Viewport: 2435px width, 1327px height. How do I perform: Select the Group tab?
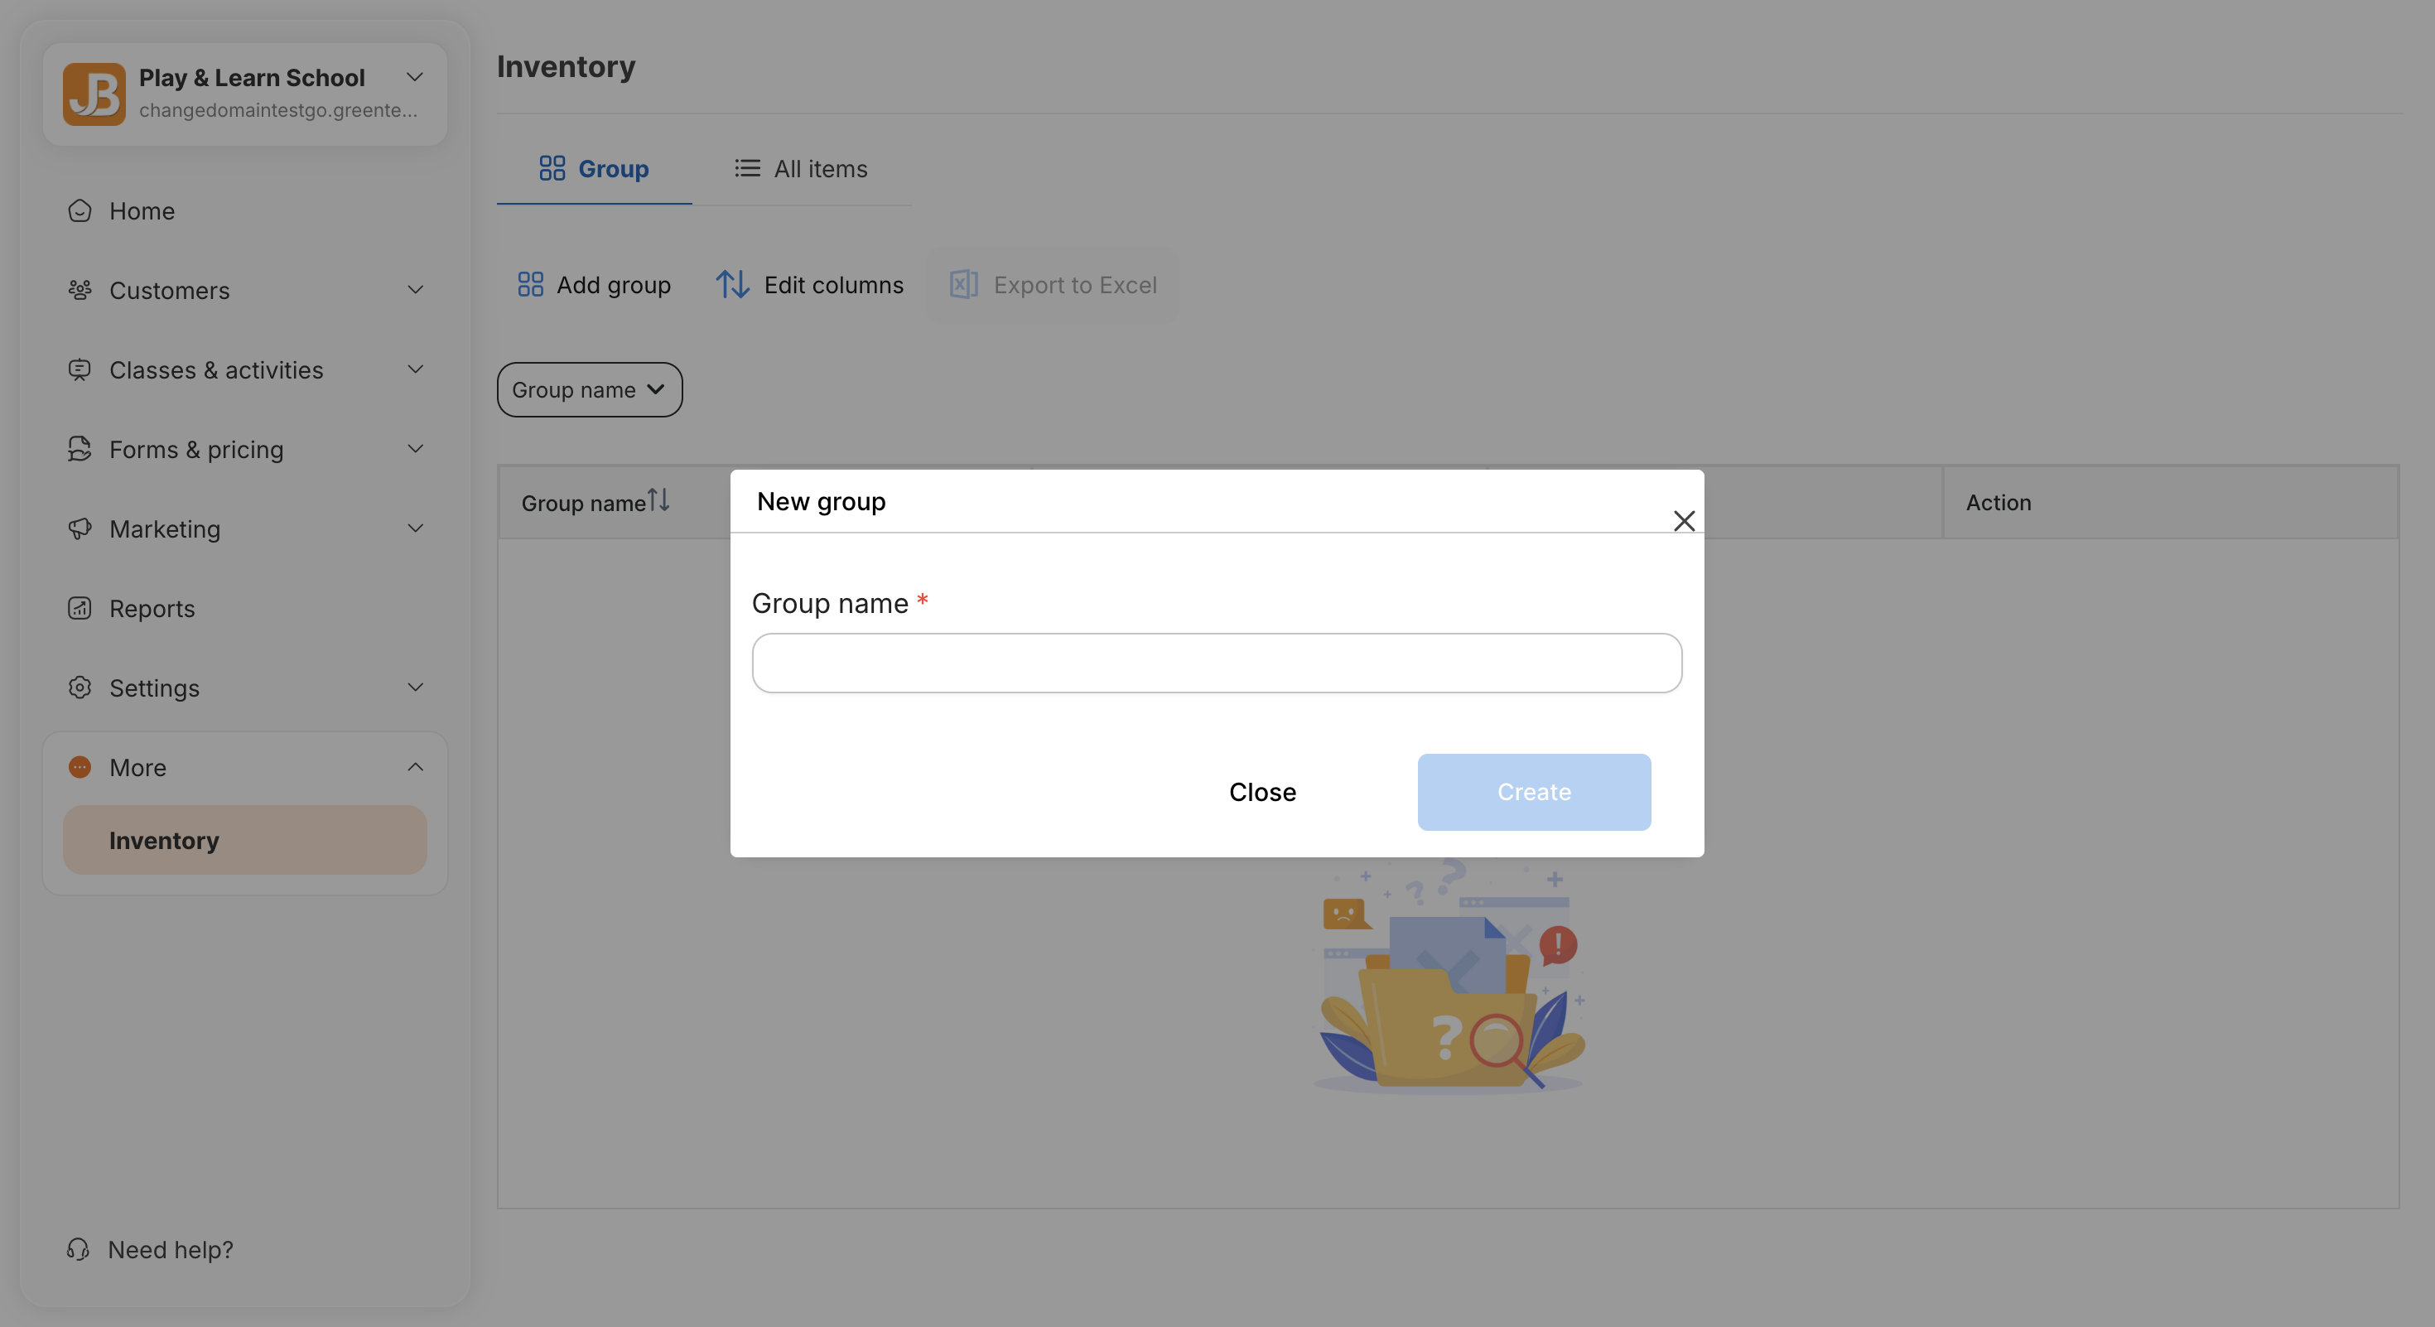click(x=594, y=169)
